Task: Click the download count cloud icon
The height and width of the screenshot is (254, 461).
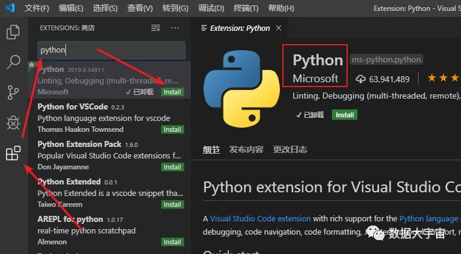Action: tap(360, 79)
